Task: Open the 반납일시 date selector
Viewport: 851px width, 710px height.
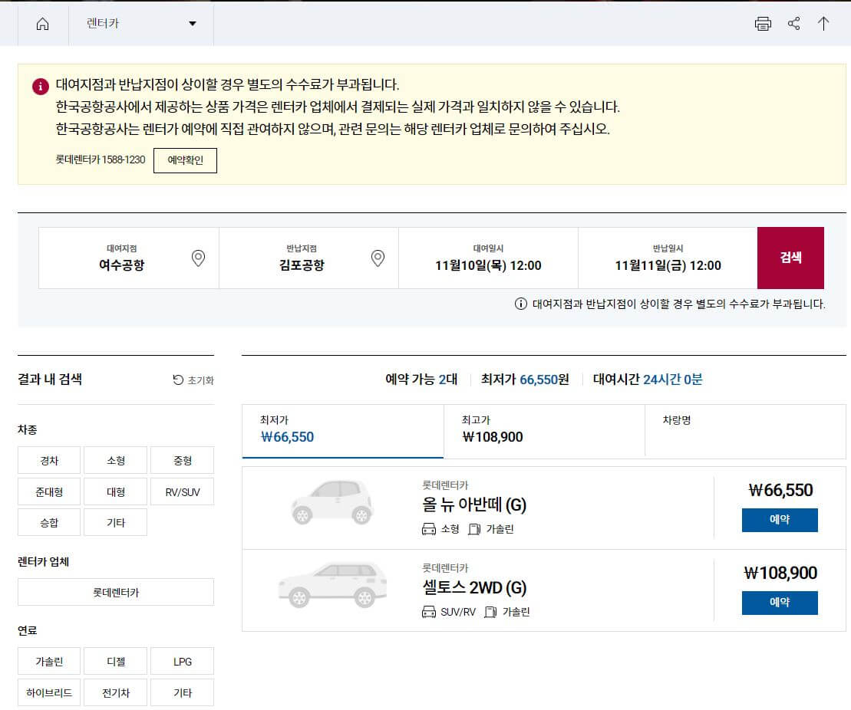Action: point(667,258)
